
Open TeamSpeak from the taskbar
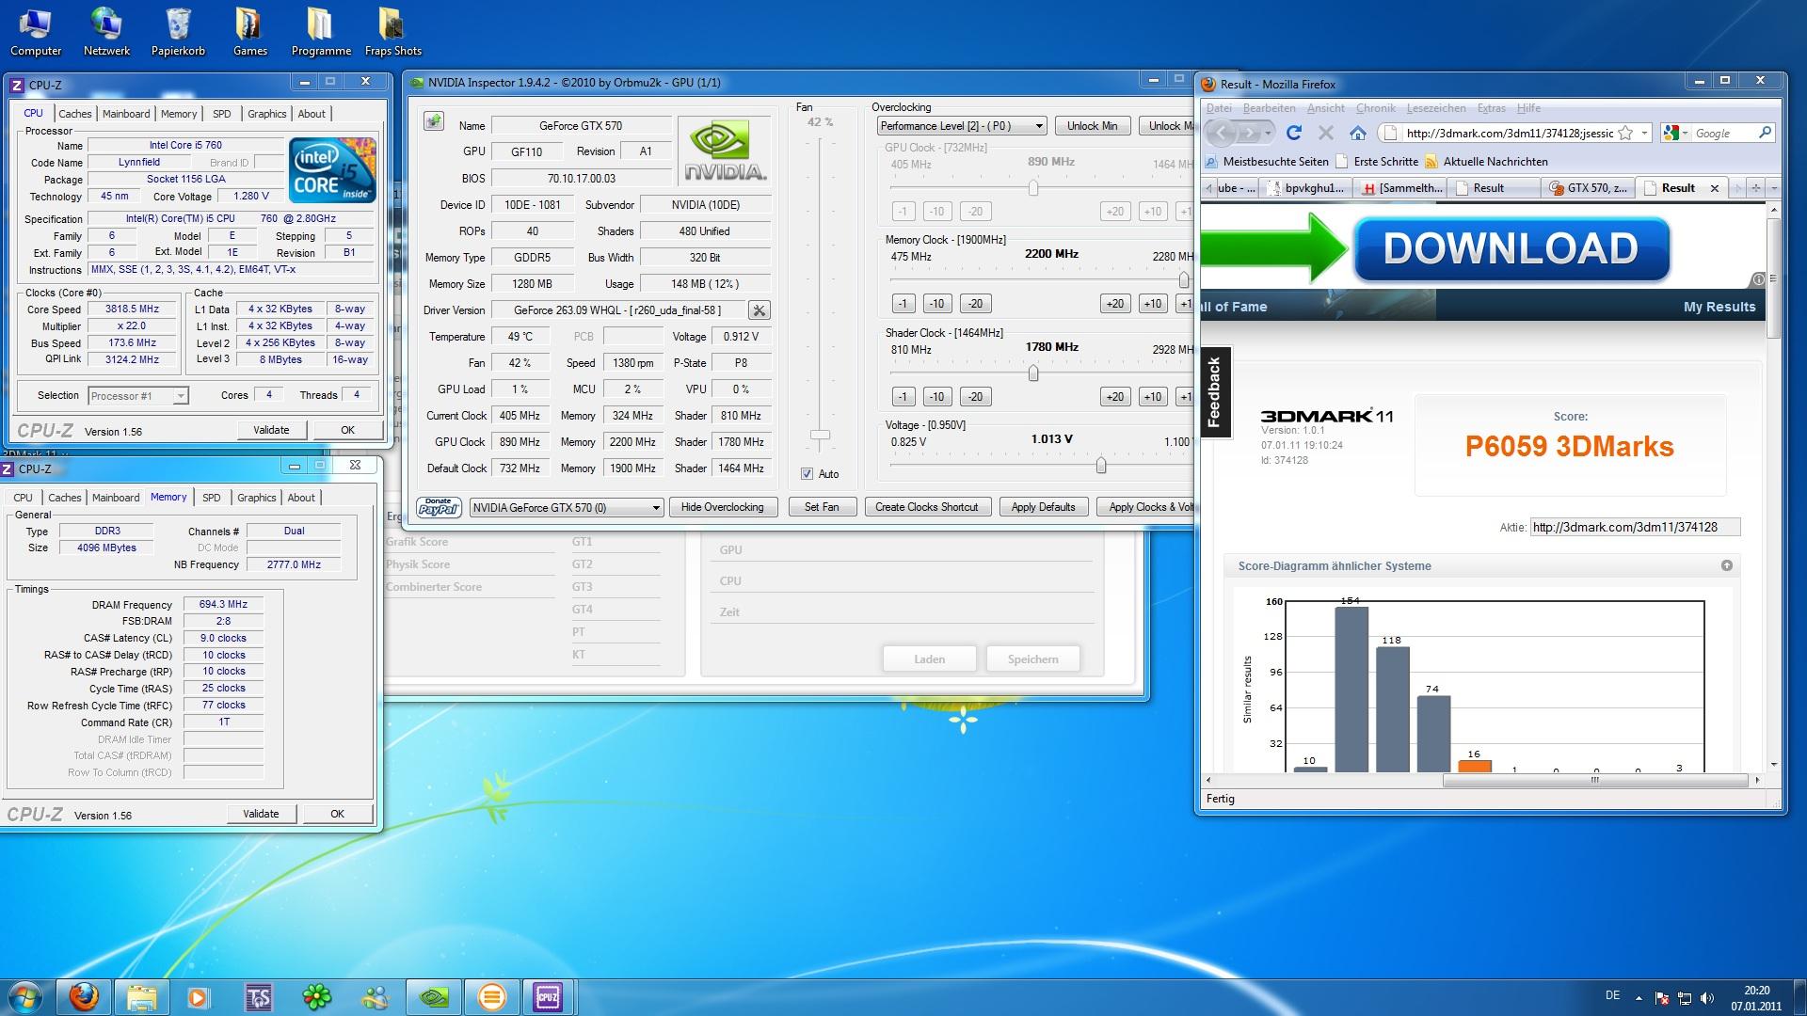258,996
